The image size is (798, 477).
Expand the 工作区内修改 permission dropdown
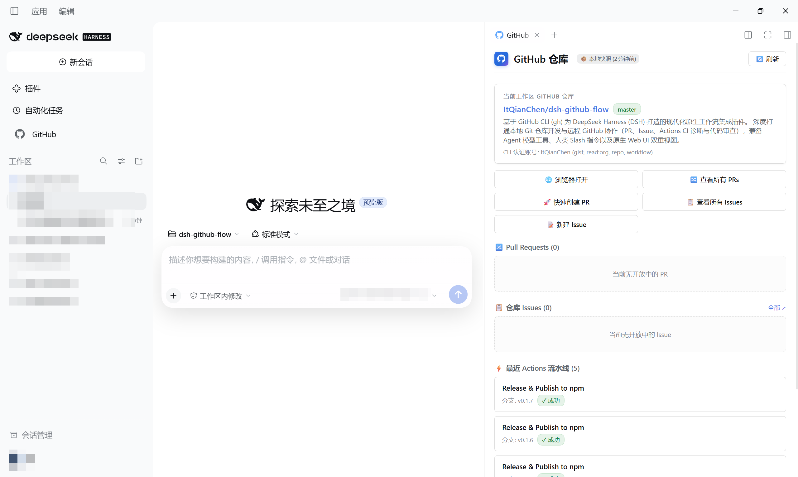(x=220, y=296)
